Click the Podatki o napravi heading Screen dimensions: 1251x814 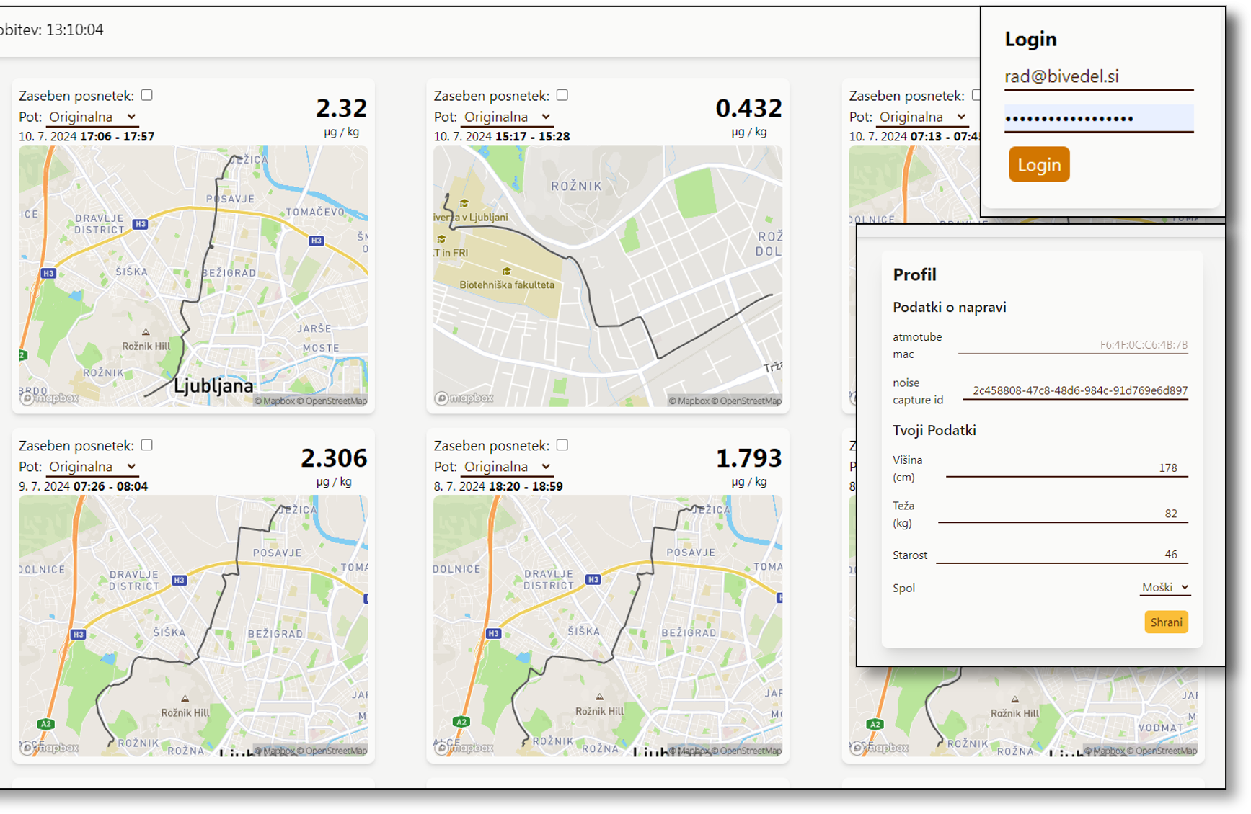[950, 307]
